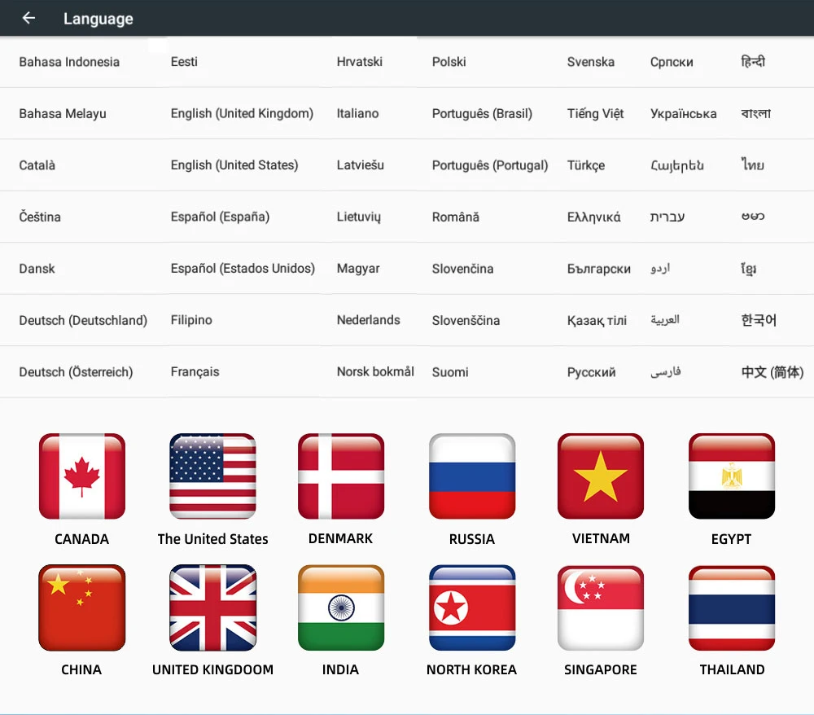Click the North Korea flag icon
814x715 pixels.
click(x=472, y=608)
